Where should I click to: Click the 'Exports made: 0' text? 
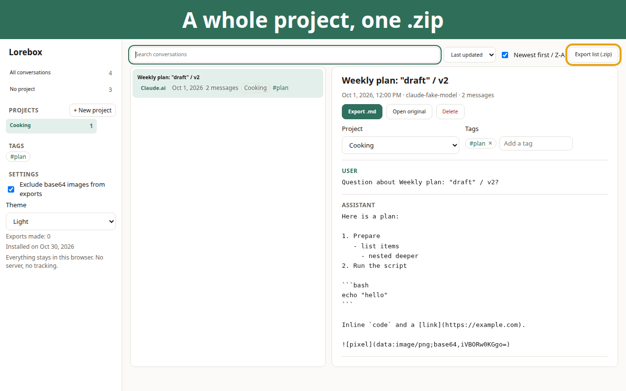tap(28, 237)
